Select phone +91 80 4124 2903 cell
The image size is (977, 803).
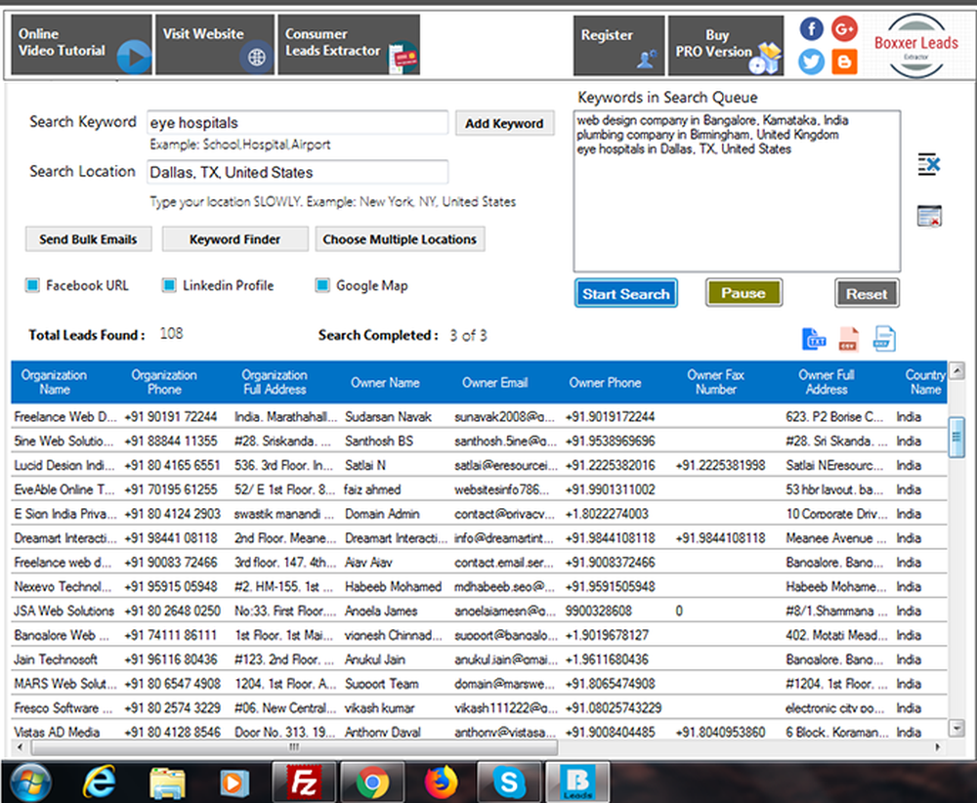172,514
